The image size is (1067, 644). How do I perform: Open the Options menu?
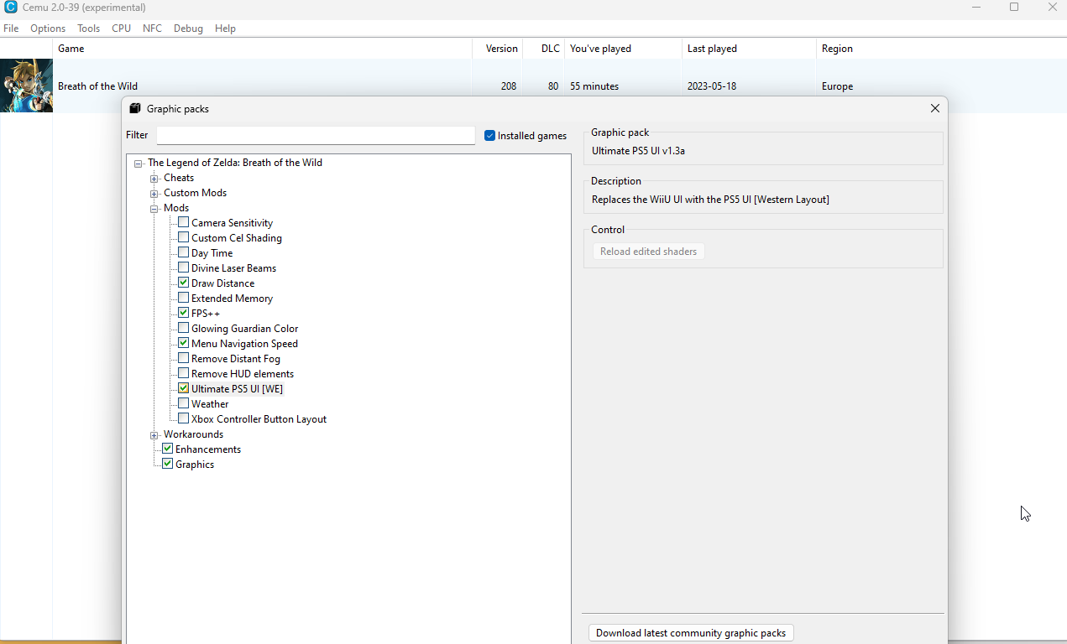click(x=48, y=29)
